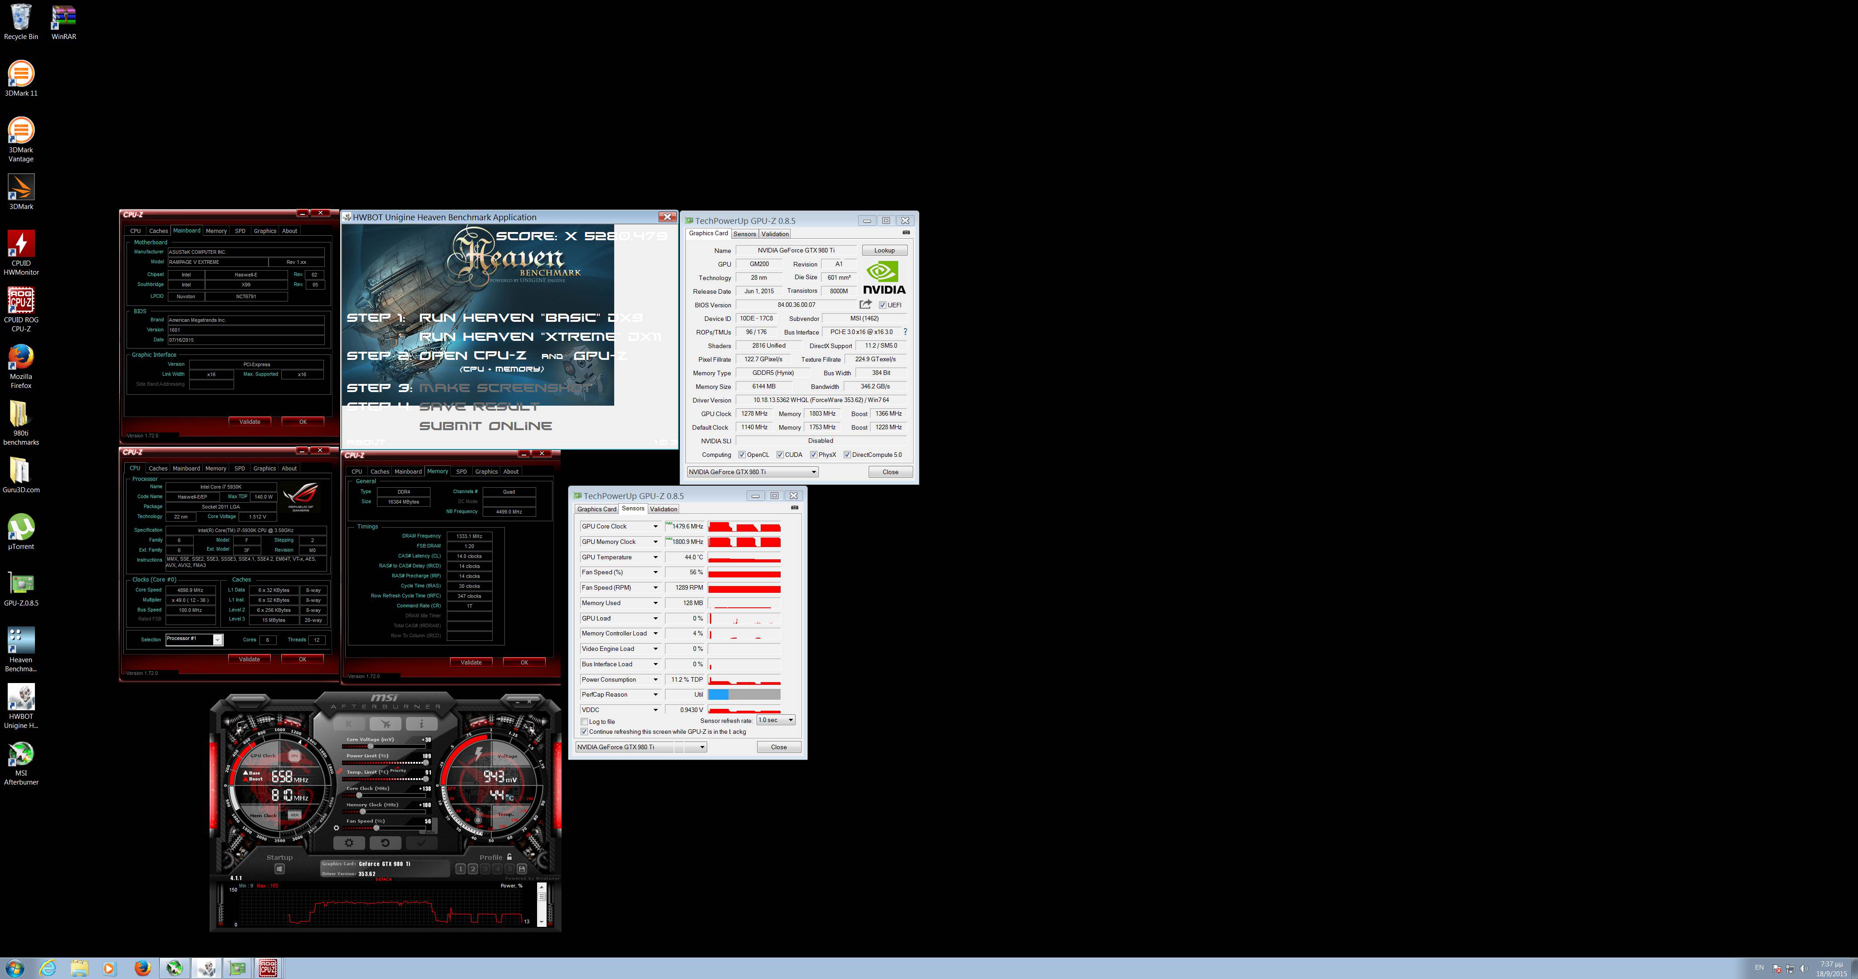Click Validate in the CPU-Z Mainboard window

tap(249, 422)
